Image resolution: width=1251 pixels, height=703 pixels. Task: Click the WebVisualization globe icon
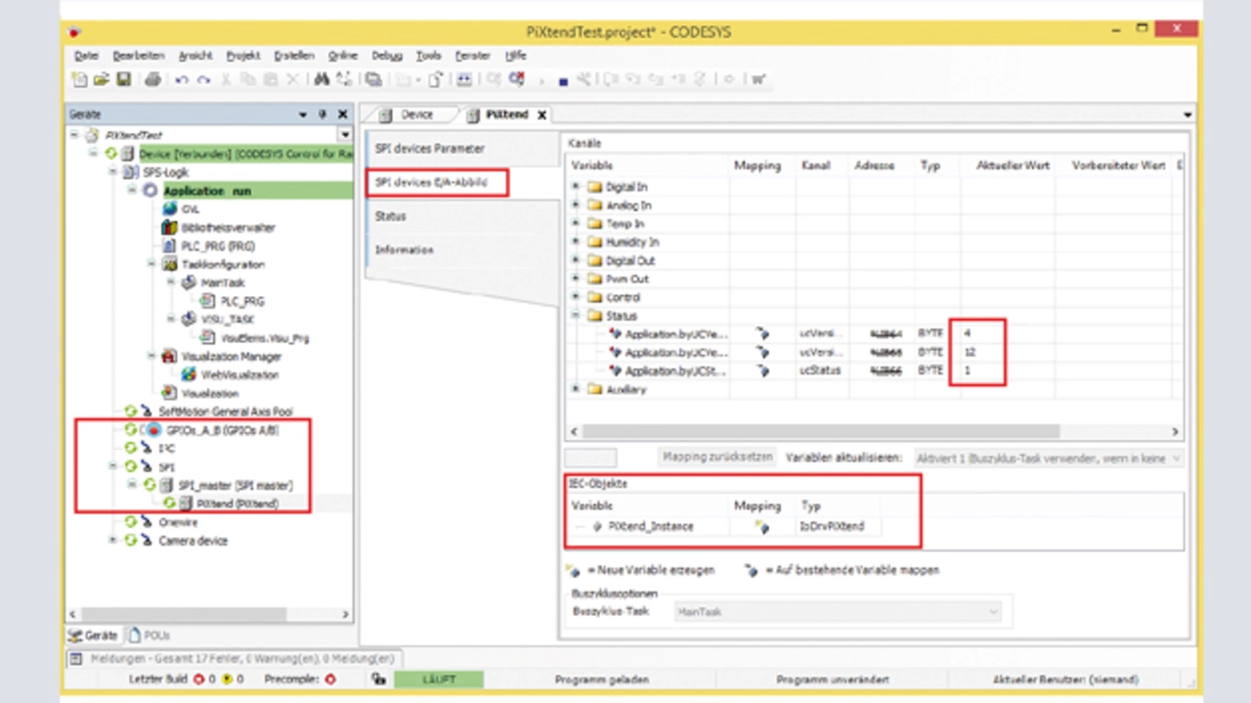click(x=190, y=374)
